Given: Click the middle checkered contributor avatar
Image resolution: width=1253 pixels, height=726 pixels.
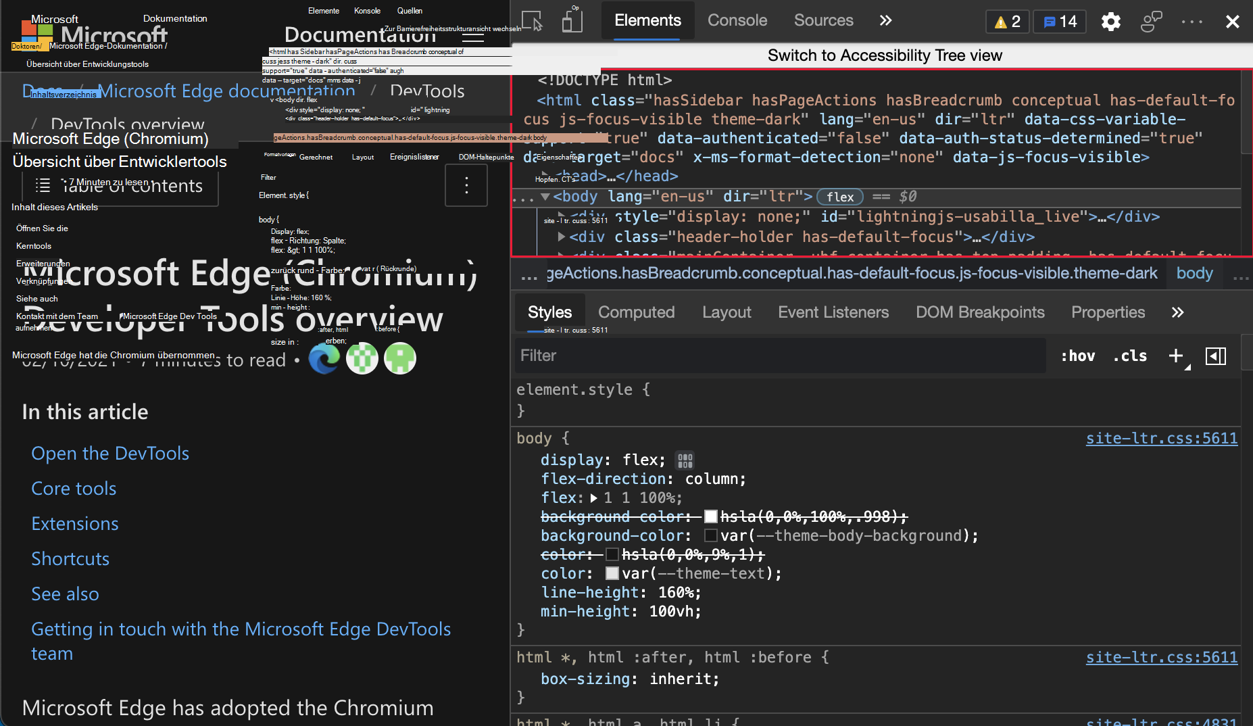Looking at the screenshot, I should pos(362,358).
